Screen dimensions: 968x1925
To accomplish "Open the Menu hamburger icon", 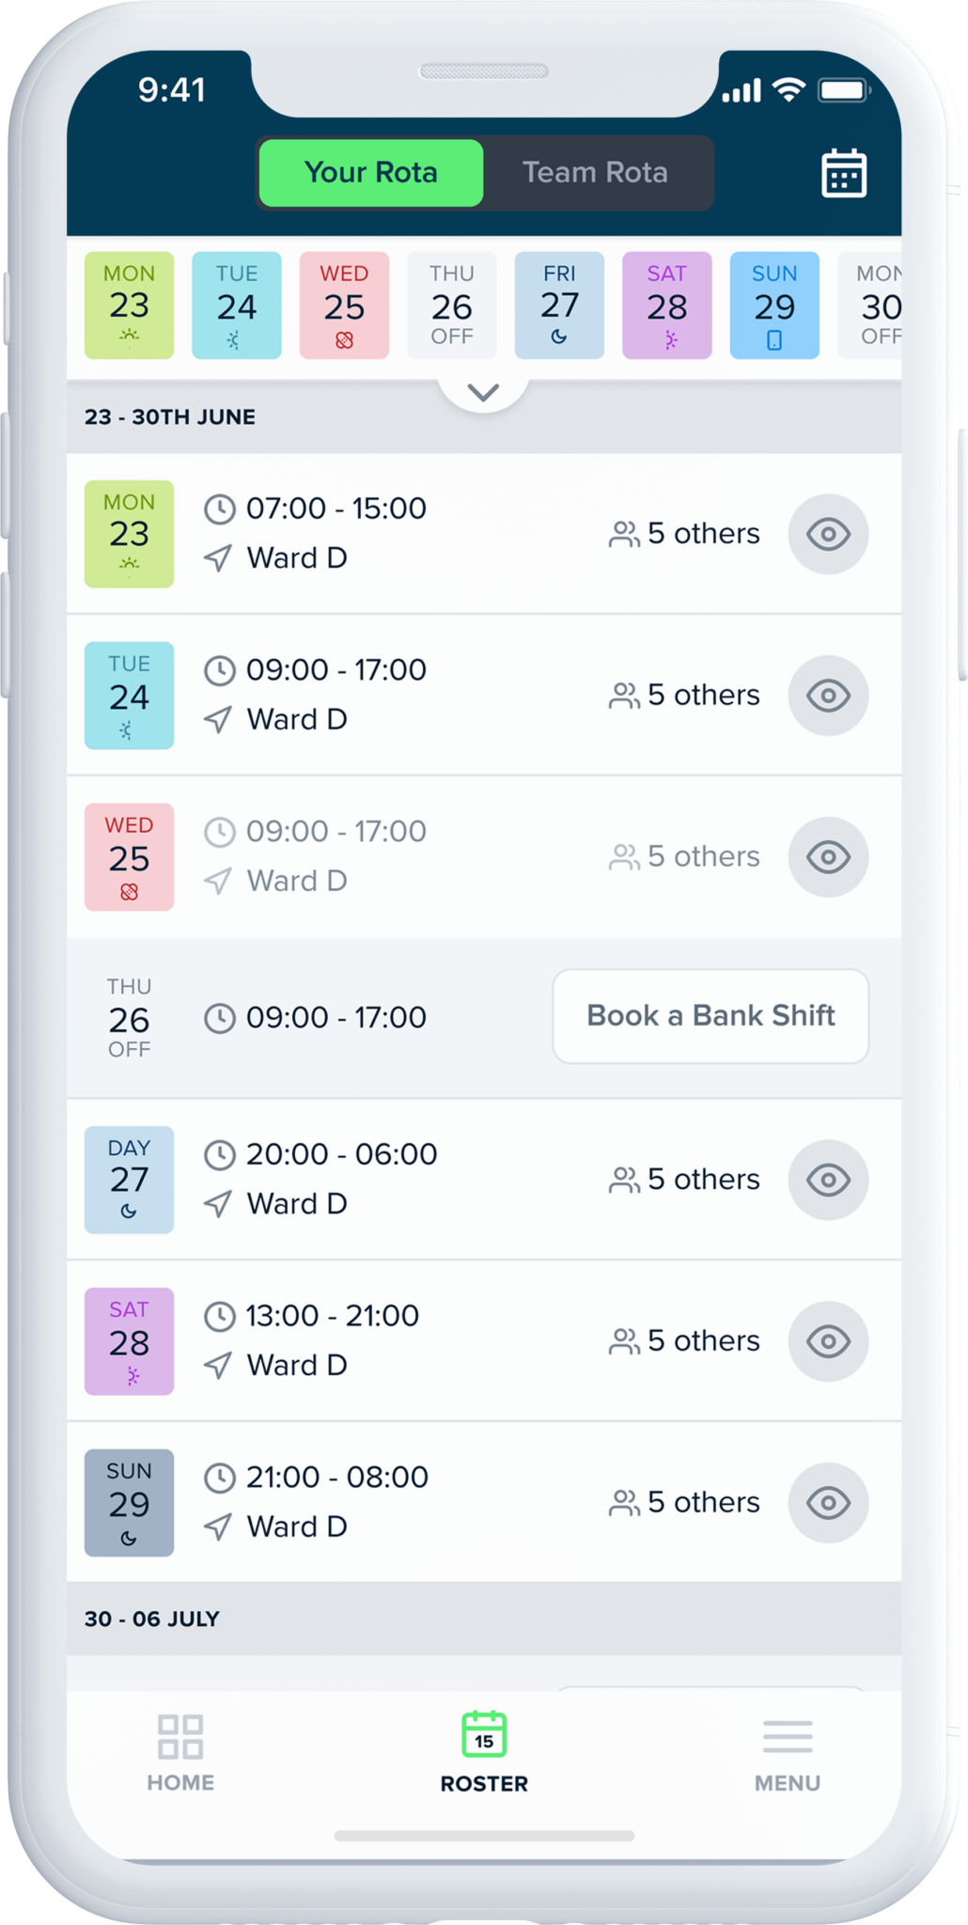I will (788, 1736).
